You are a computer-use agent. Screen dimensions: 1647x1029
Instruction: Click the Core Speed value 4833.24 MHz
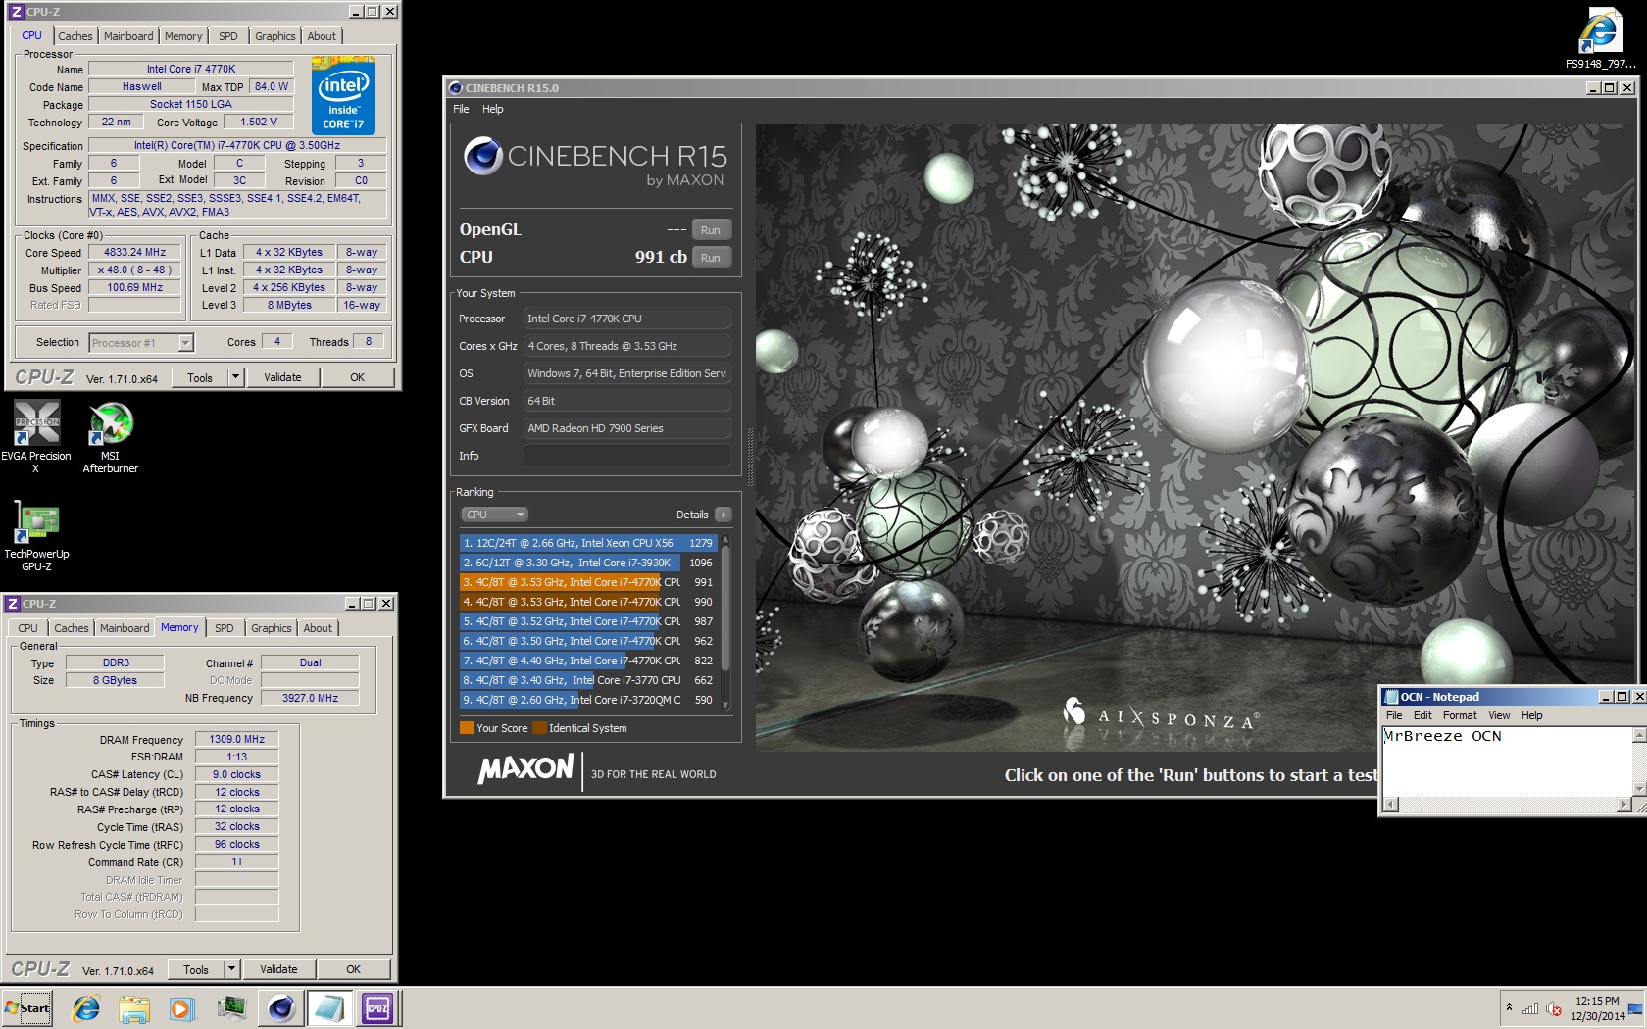(x=135, y=252)
